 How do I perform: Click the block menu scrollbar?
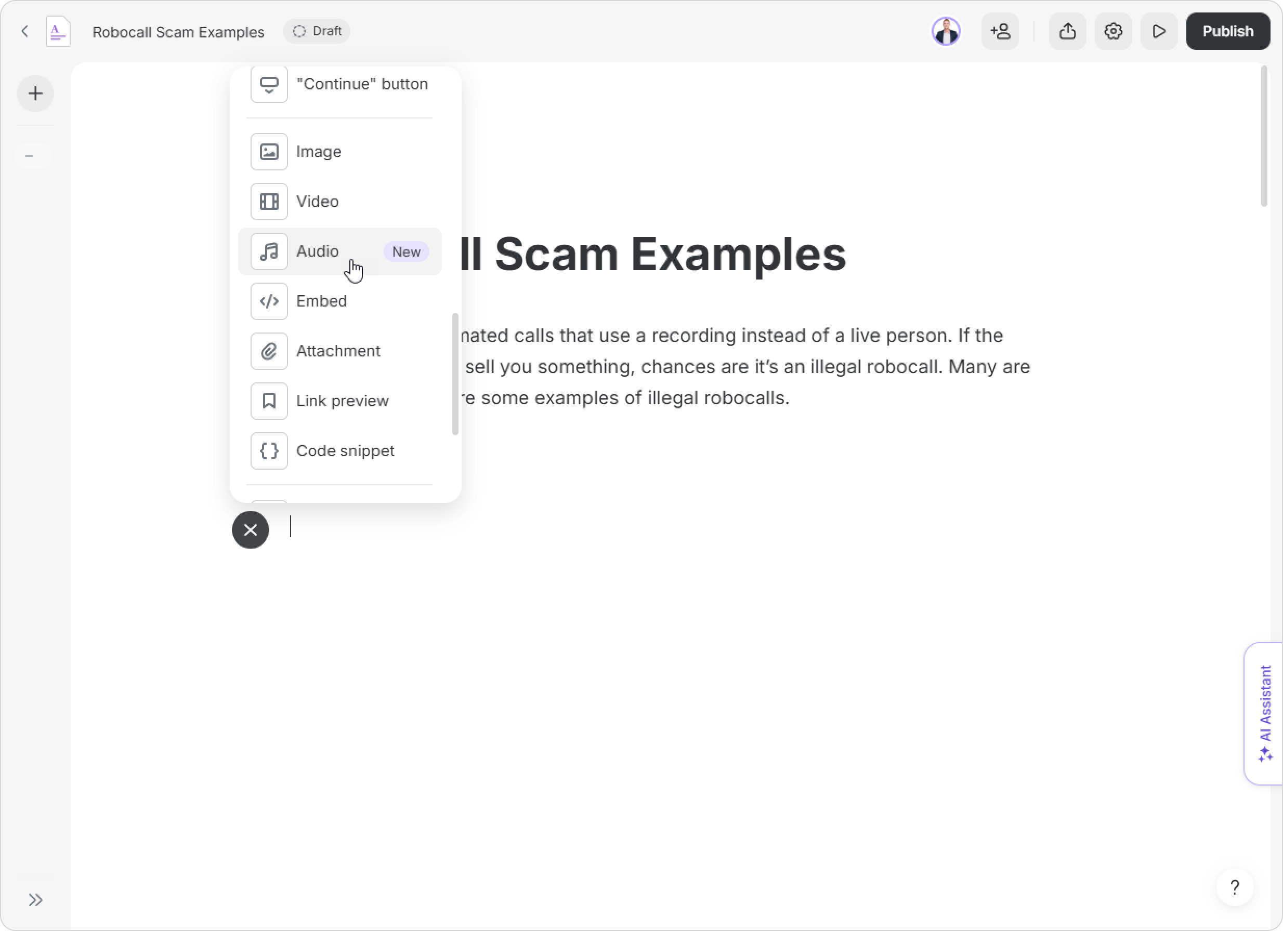pos(455,373)
